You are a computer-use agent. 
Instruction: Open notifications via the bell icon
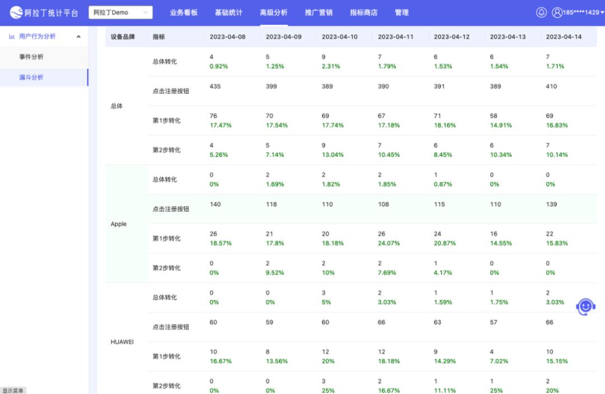[541, 11]
